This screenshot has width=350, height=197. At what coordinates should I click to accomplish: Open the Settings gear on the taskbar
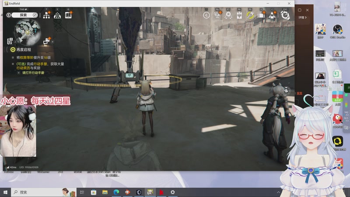click(172, 192)
